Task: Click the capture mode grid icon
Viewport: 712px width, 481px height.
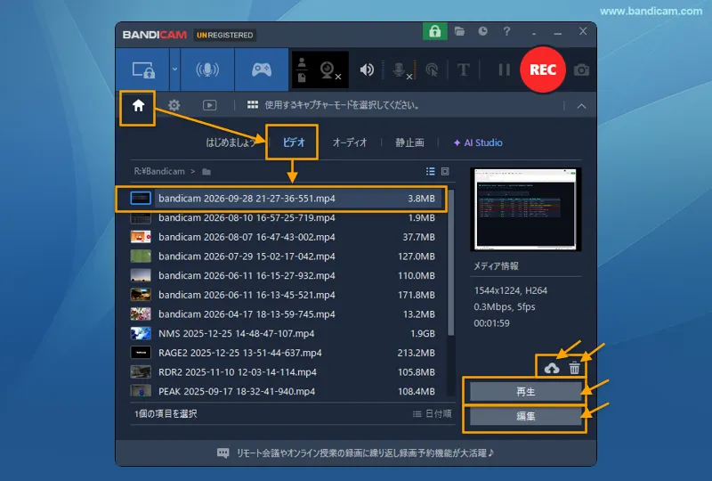Action: (253, 105)
